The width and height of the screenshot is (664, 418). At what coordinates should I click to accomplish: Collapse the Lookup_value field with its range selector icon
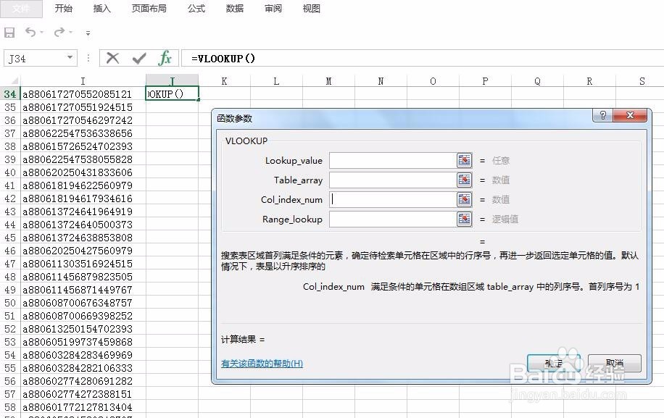click(x=463, y=160)
